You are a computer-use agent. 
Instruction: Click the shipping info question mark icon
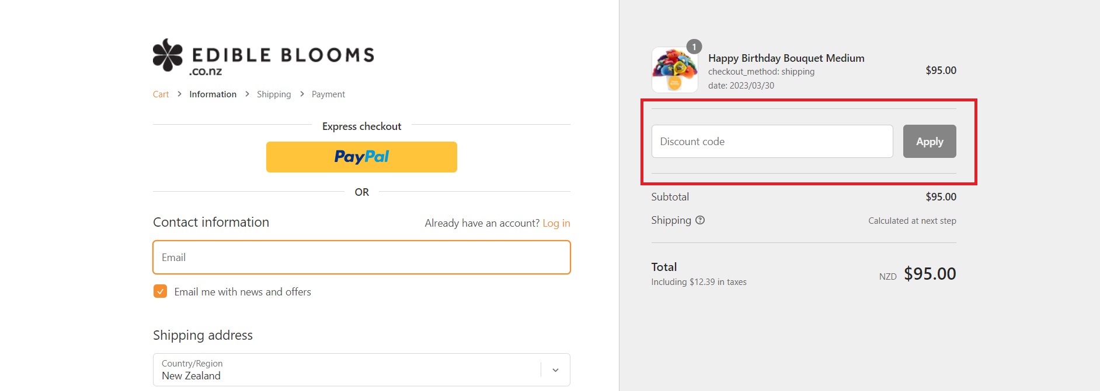701,220
